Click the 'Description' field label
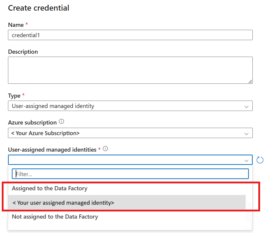 [x=23, y=52]
